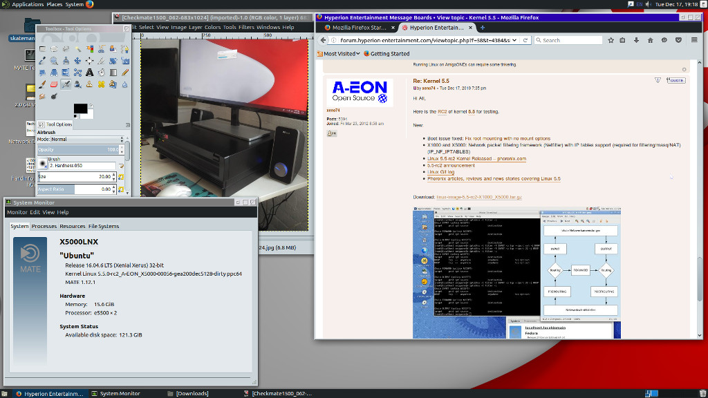Viewport: 708px width, 398px height.
Task: Go to Firefox home page
Action: pos(650,40)
